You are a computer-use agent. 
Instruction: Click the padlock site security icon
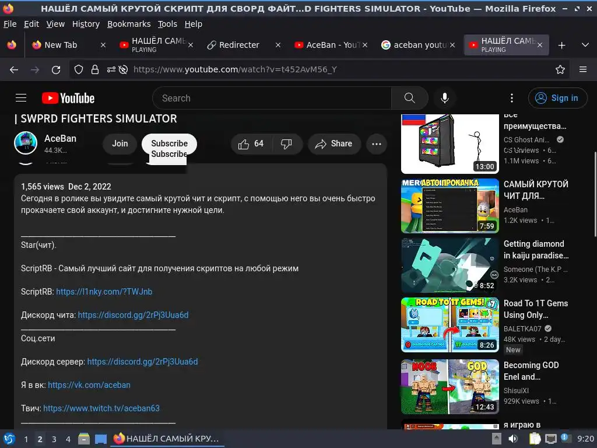tap(95, 69)
